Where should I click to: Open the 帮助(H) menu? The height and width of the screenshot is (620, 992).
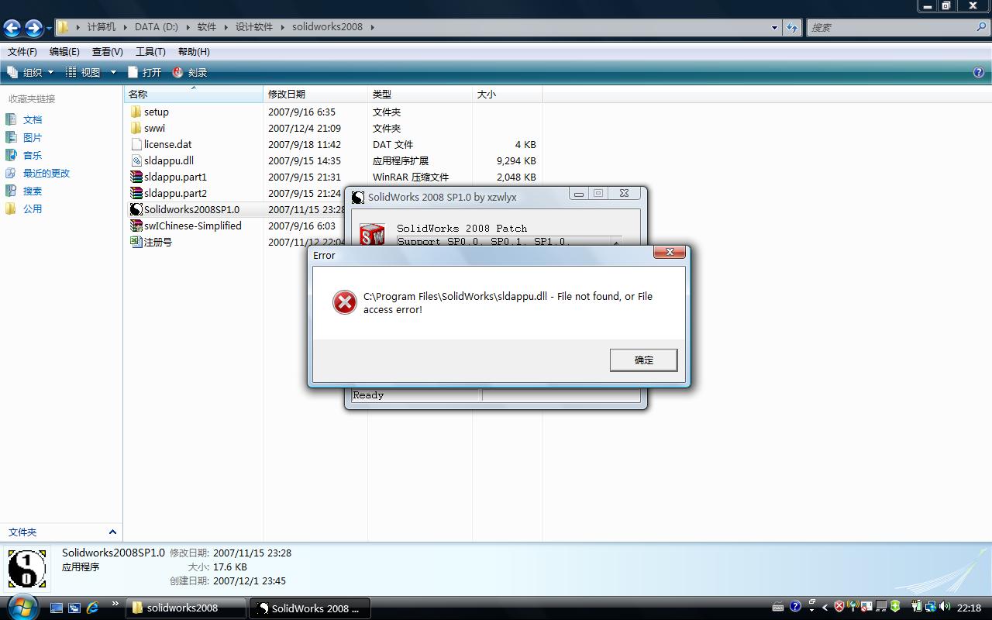pos(194,52)
